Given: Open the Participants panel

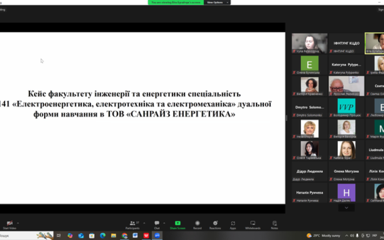Looking at the screenshot, I should pyautogui.click(x=132, y=225).
